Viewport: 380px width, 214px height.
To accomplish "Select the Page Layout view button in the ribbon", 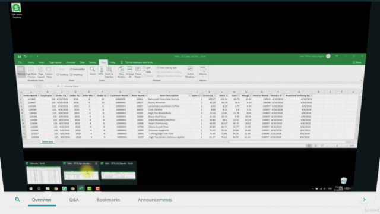I will pos(40,72).
